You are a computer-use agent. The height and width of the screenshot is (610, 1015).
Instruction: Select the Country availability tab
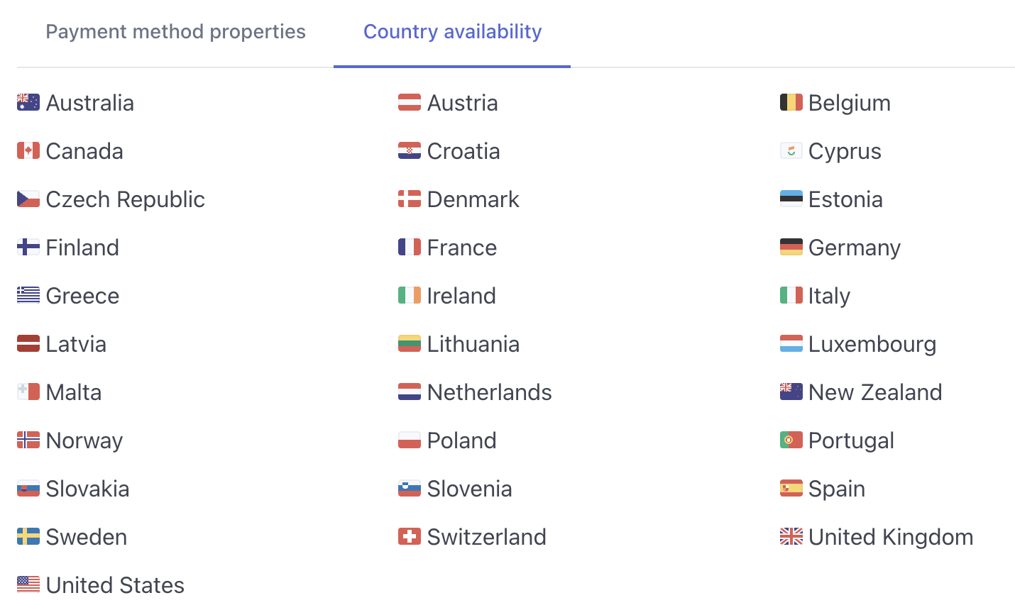(452, 31)
